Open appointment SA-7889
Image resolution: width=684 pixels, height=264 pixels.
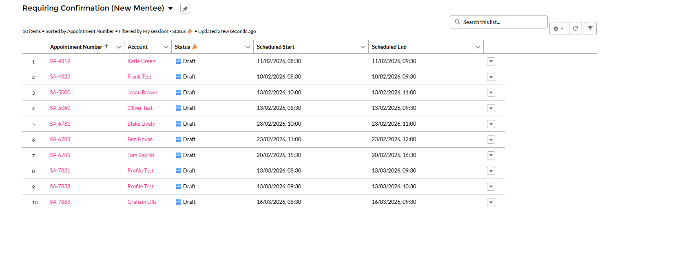tap(60, 202)
